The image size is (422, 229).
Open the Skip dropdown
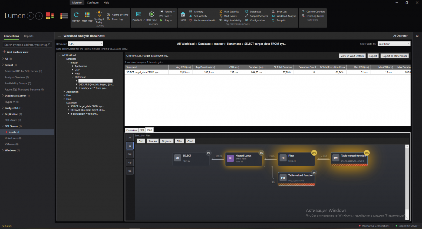tap(166, 16)
